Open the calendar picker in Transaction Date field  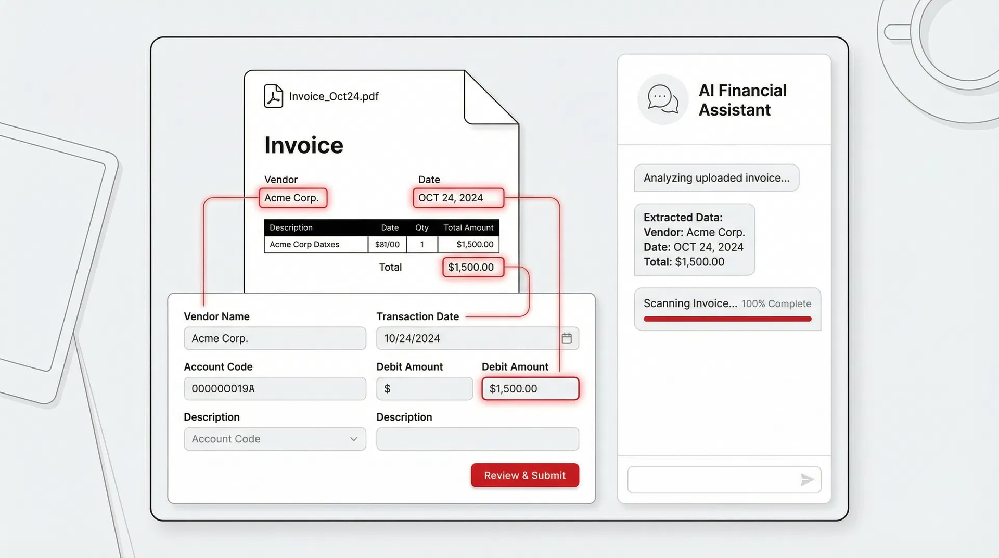567,338
